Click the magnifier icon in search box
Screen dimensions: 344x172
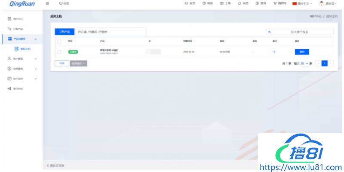coord(270,32)
